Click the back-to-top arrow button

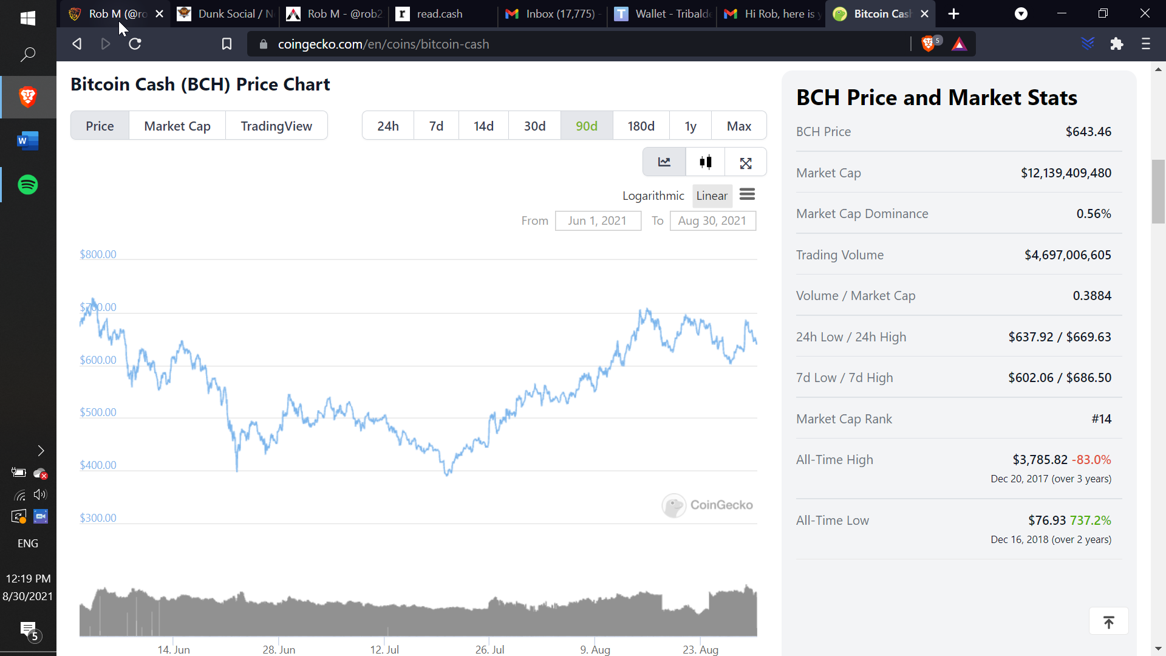tap(1108, 621)
